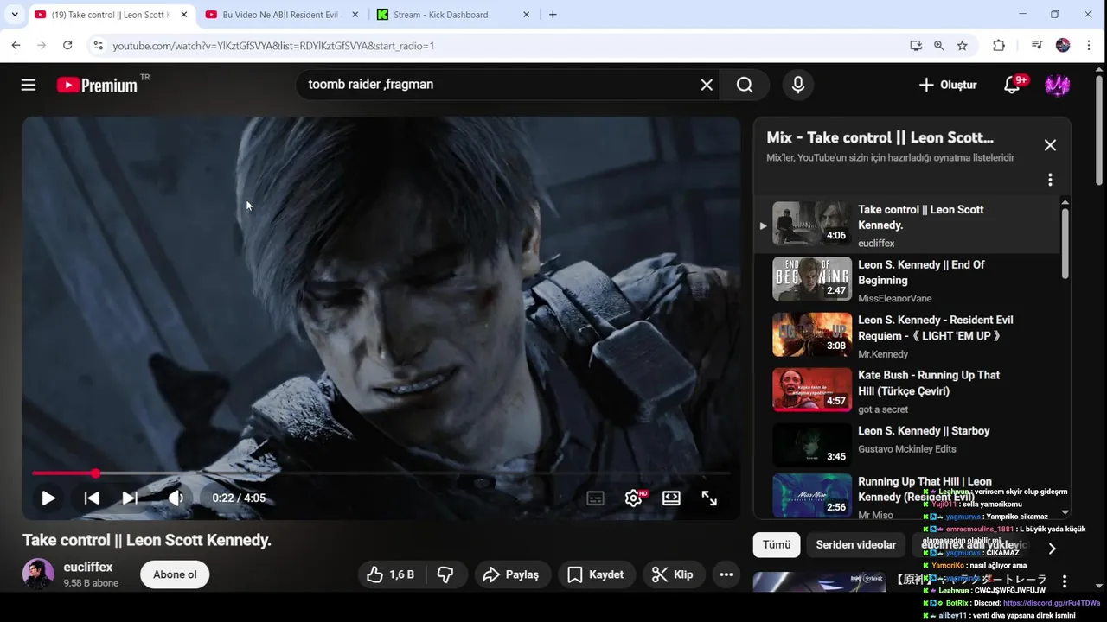Select the Tümü filter chip

coord(777,545)
